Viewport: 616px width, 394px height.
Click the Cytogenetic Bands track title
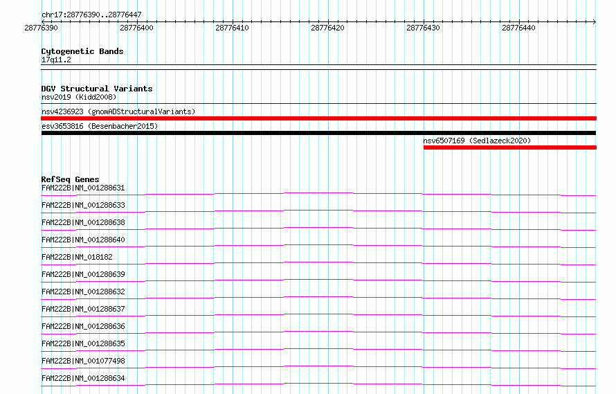(82, 51)
